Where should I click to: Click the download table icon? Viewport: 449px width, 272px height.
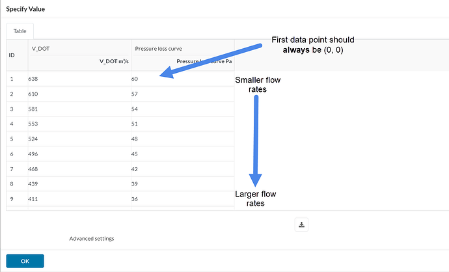[301, 224]
